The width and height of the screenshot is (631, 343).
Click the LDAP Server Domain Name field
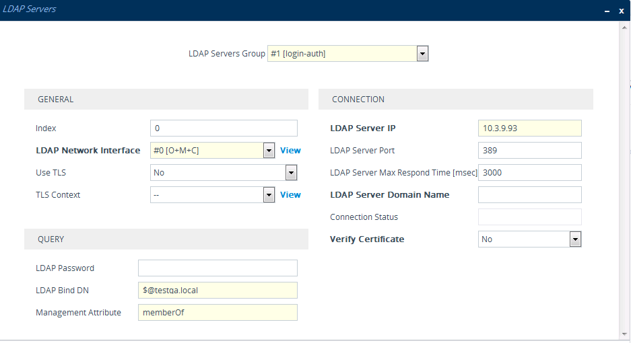tap(529, 195)
